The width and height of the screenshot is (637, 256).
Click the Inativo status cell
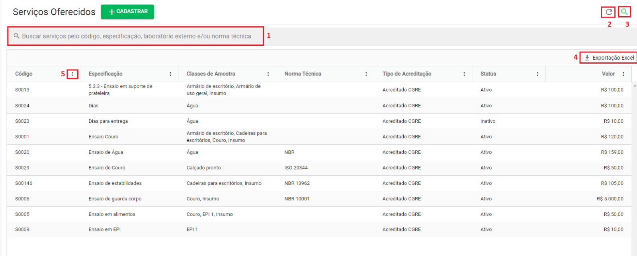(x=488, y=121)
